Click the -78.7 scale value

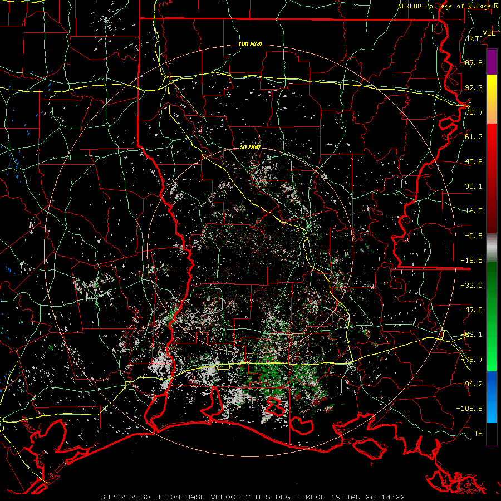pos(471,360)
